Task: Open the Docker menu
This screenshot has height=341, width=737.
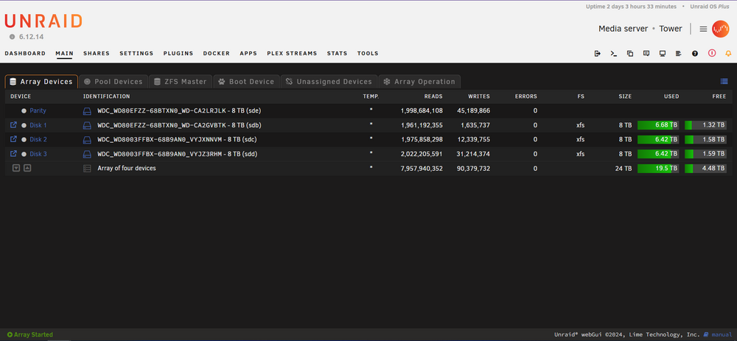Action: [x=216, y=54]
